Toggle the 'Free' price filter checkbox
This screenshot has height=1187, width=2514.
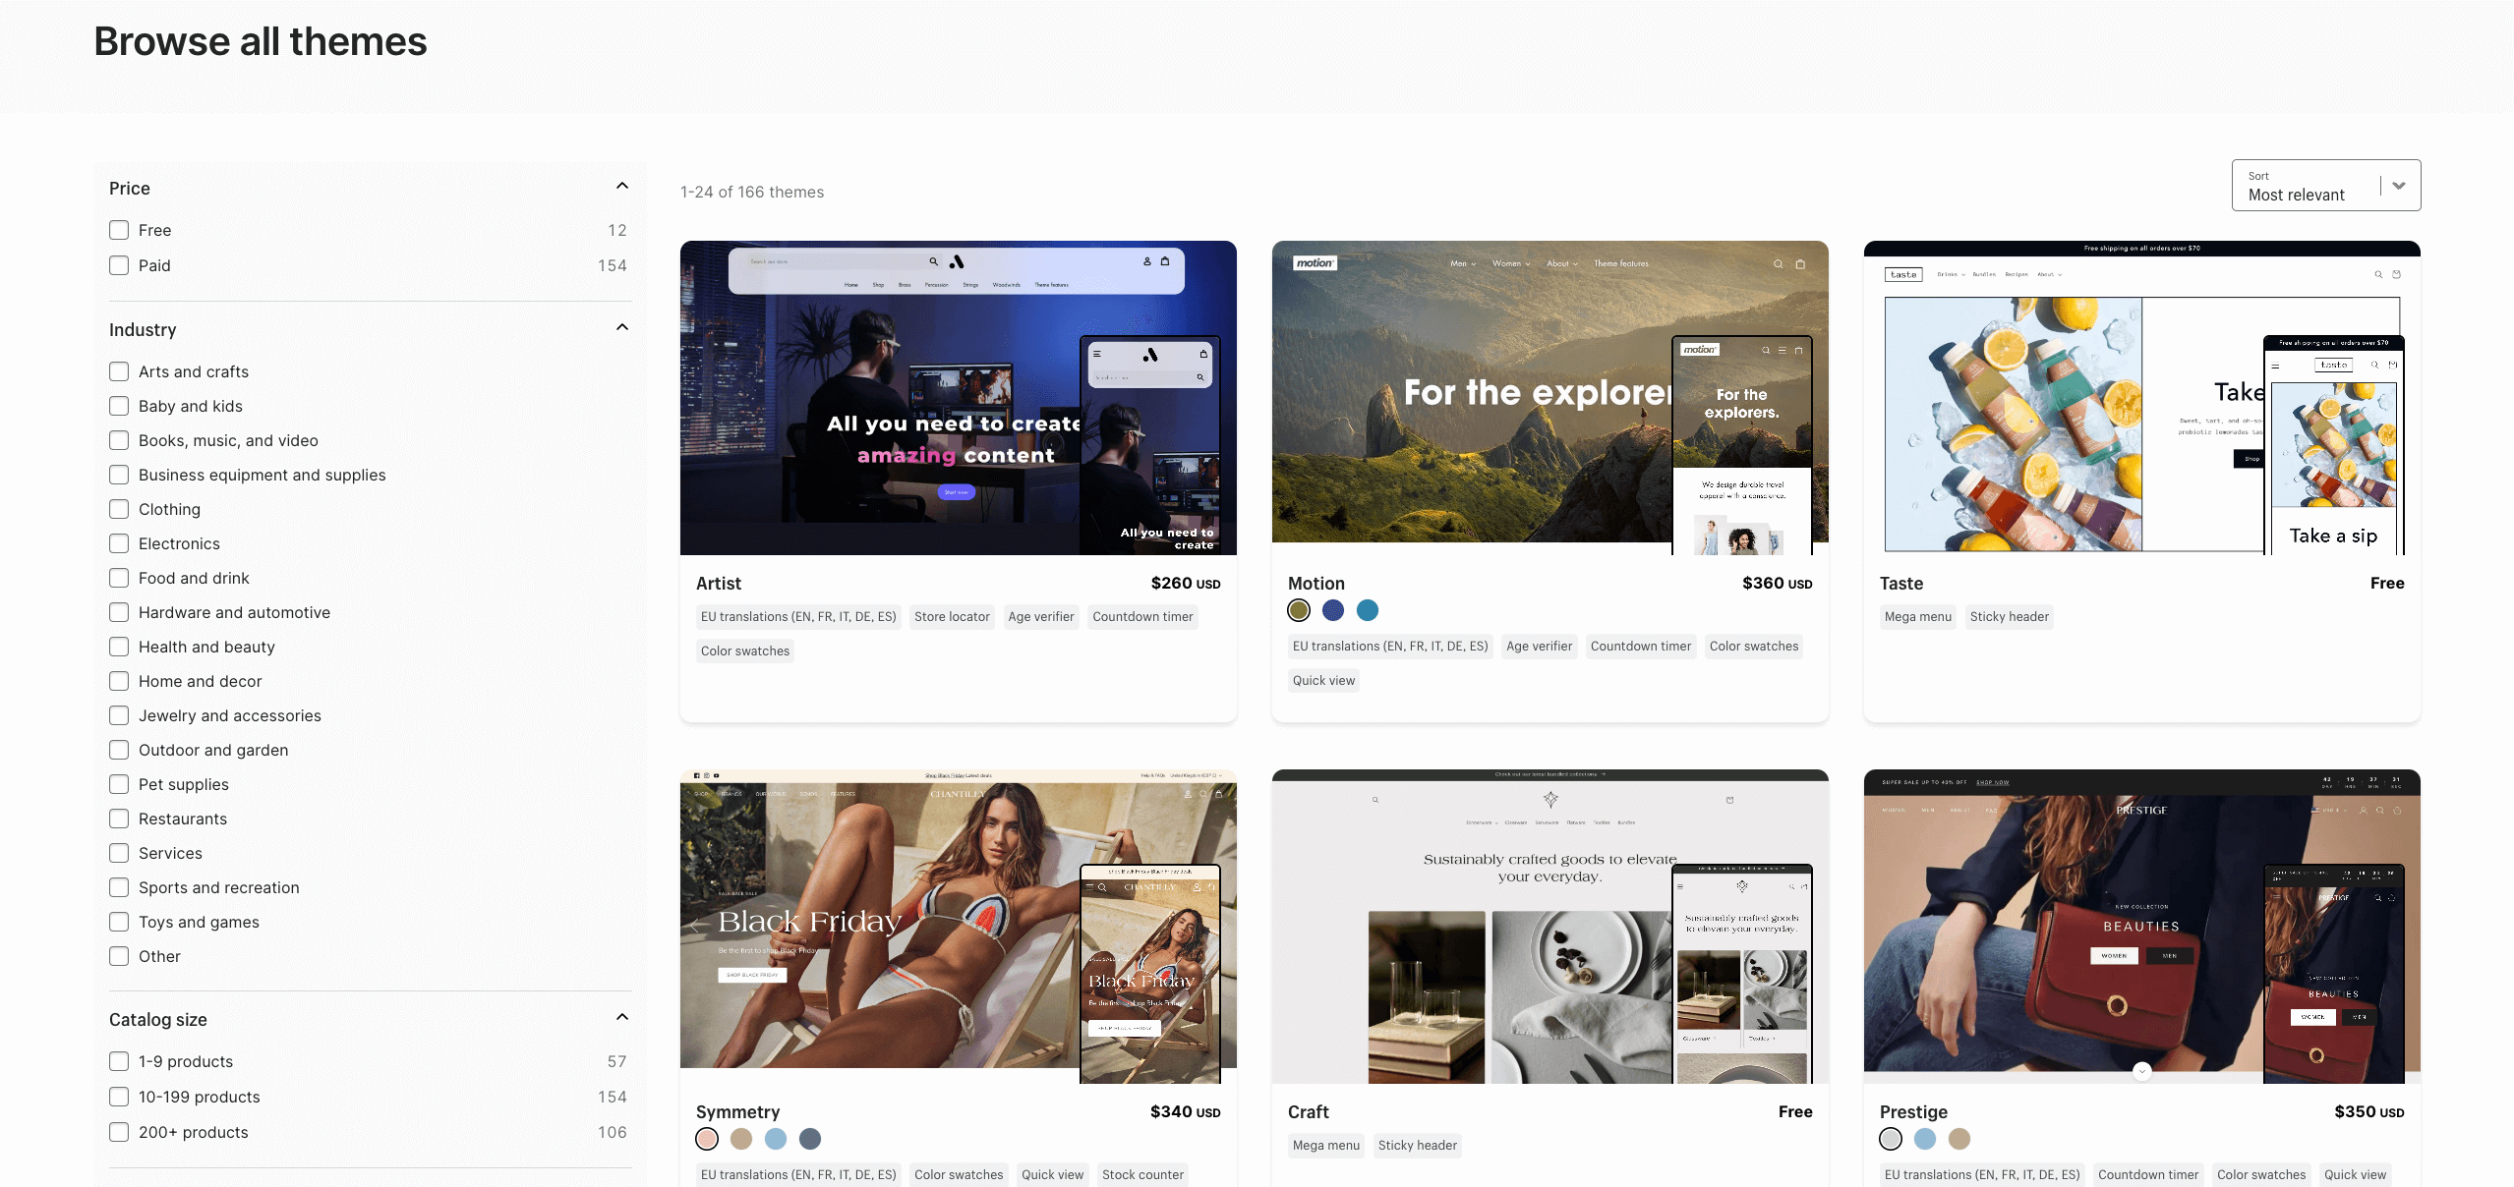tap(117, 229)
